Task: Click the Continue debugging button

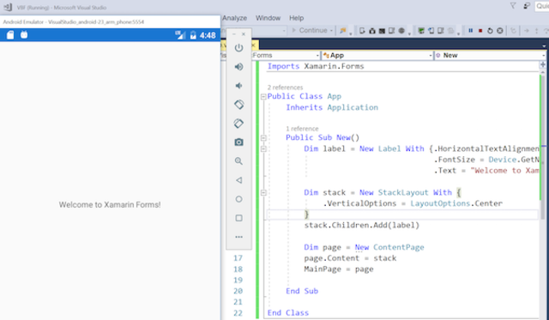Action: point(310,31)
